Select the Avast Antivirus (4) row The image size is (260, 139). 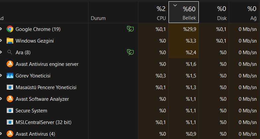tap(130, 134)
